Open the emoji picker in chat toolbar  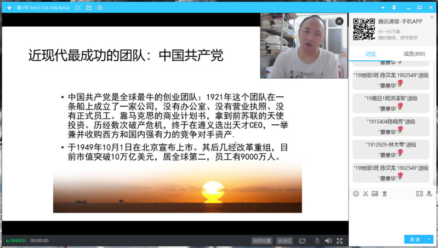click(x=356, y=193)
